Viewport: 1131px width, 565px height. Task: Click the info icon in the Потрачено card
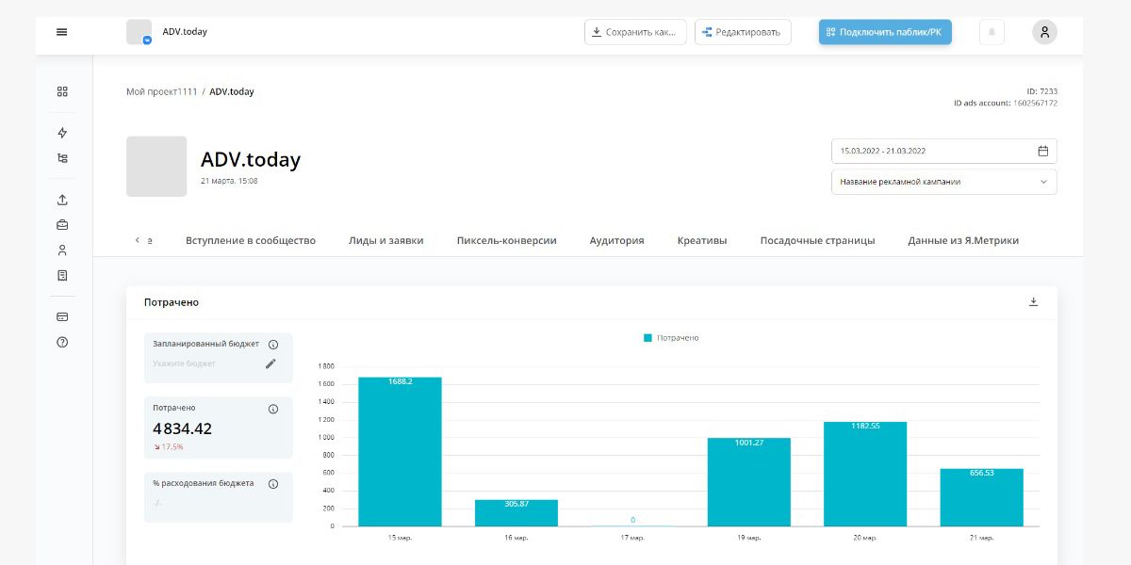(273, 409)
